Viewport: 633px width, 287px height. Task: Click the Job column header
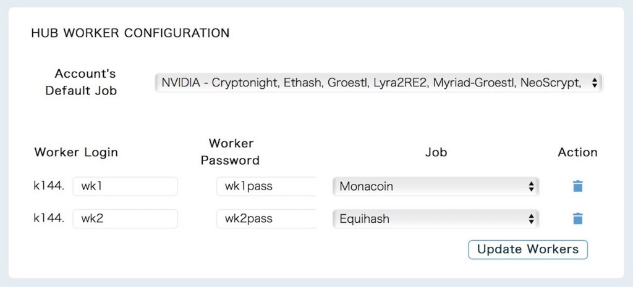[x=436, y=152]
